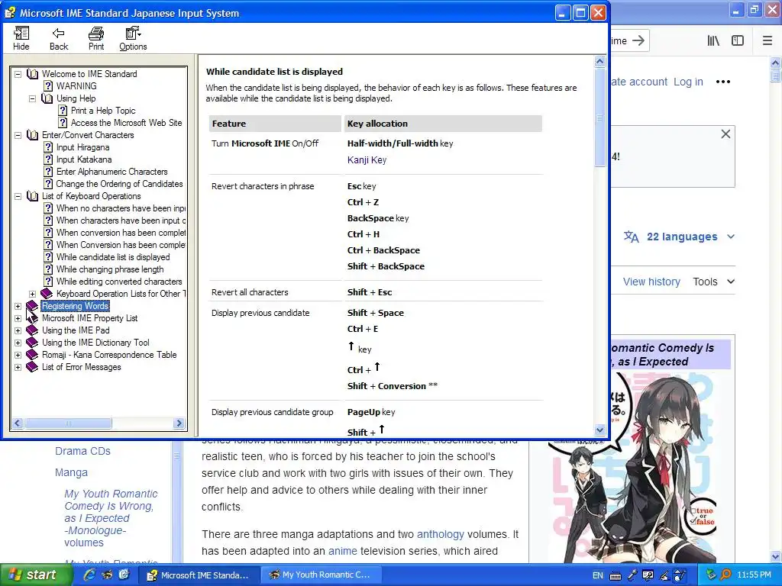Collapse the List of Keyboard Operations node
Screen dimensions: 782x586
(18, 196)
